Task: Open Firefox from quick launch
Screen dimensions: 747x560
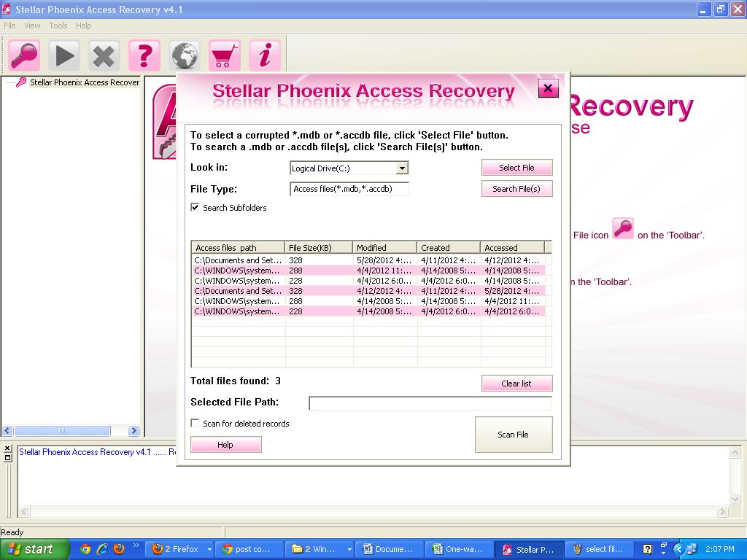Action: click(x=119, y=549)
